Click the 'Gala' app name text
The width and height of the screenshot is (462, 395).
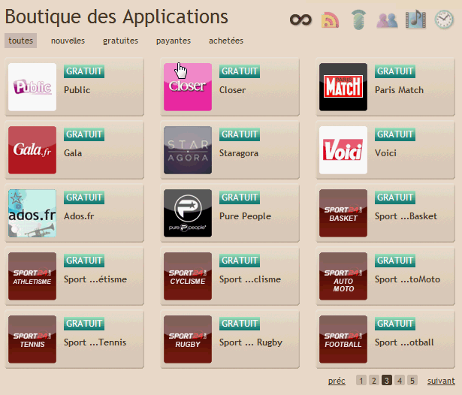pos(73,153)
